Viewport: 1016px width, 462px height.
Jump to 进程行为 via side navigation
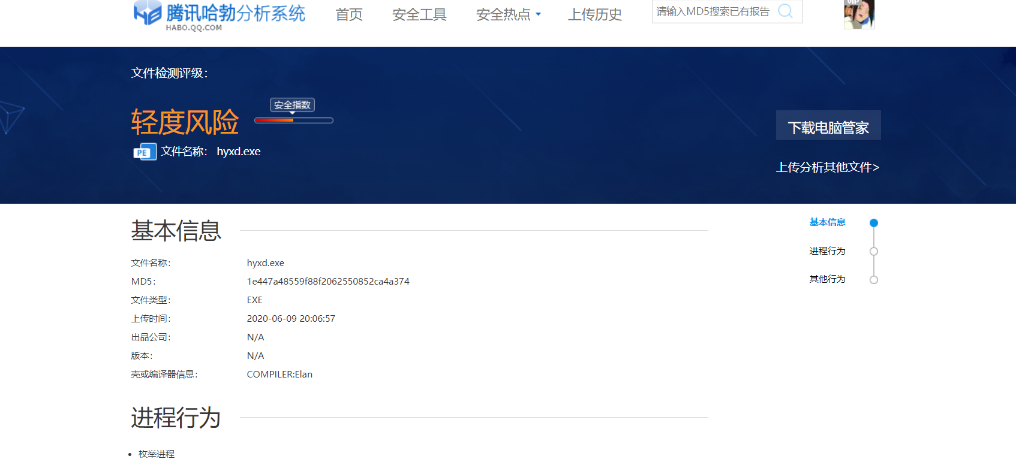(827, 251)
